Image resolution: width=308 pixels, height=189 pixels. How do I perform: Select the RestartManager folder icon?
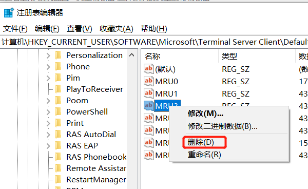coord(58,179)
